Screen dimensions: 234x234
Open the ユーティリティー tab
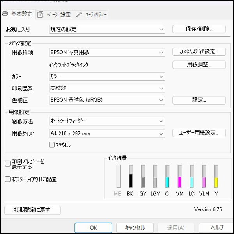tap(90, 15)
